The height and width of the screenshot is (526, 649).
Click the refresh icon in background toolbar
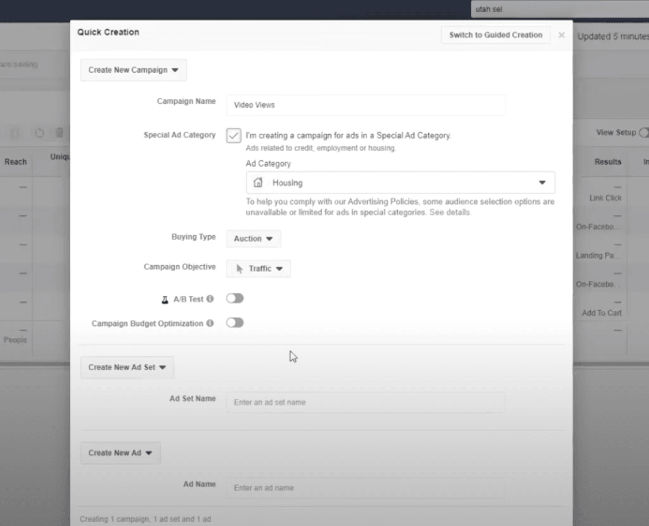tap(39, 133)
